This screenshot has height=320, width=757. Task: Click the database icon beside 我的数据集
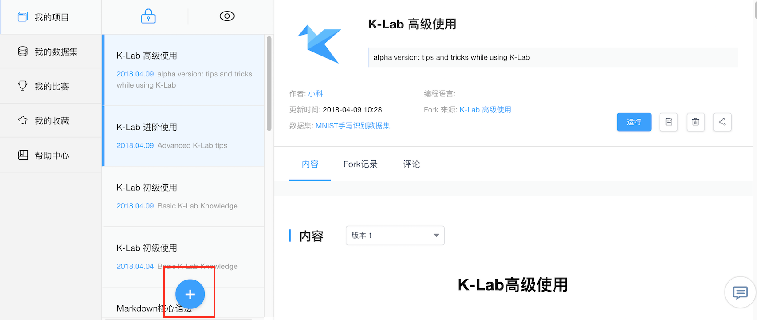coord(23,52)
